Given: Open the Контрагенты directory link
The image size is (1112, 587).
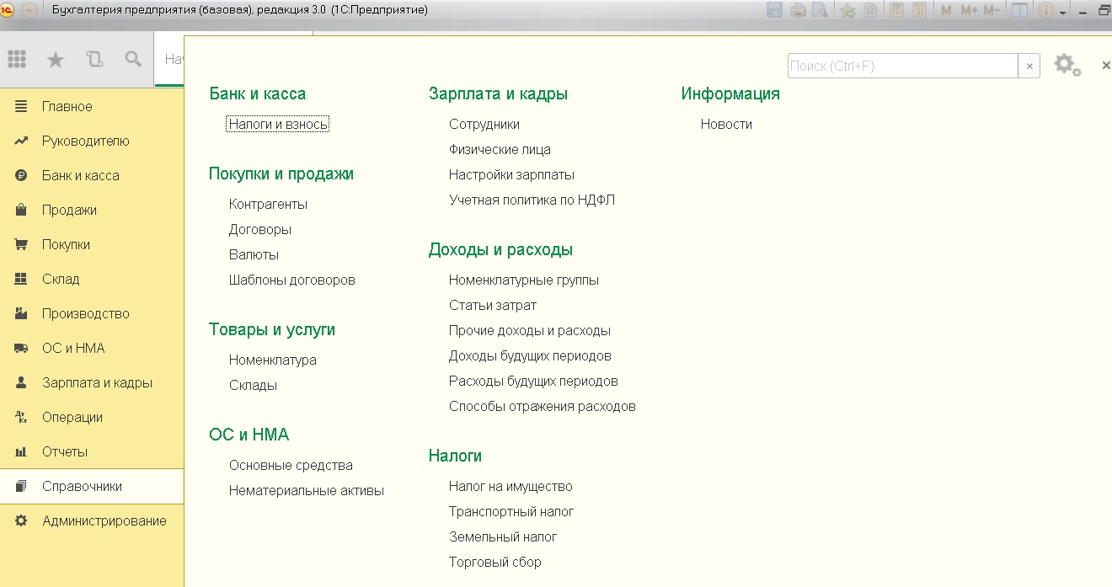Looking at the screenshot, I should tap(268, 204).
